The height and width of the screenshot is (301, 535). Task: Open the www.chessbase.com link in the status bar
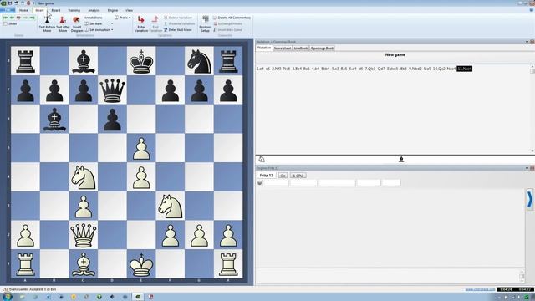[x=480, y=289]
